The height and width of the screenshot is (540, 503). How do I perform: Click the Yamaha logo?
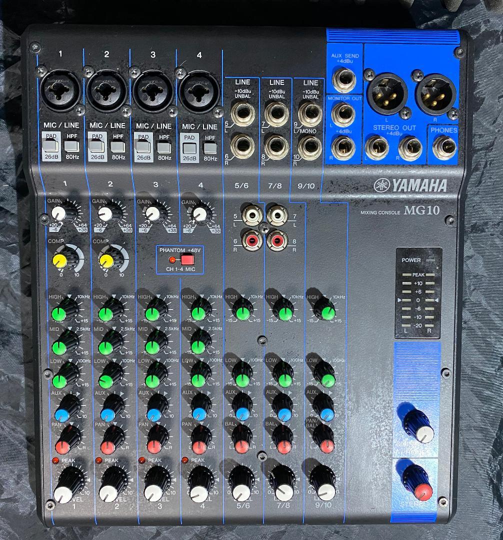(410, 186)
